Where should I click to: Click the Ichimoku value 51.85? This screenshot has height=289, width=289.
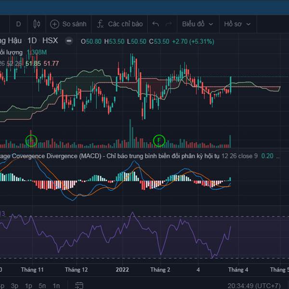[33, 64]
